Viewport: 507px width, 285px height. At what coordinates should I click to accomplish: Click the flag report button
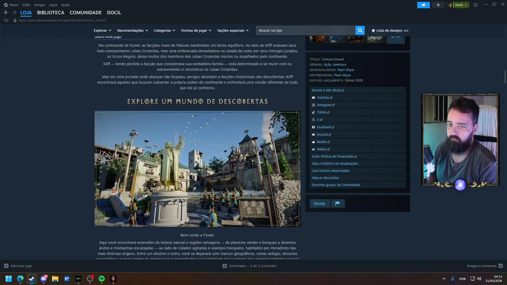pos(337,203)
